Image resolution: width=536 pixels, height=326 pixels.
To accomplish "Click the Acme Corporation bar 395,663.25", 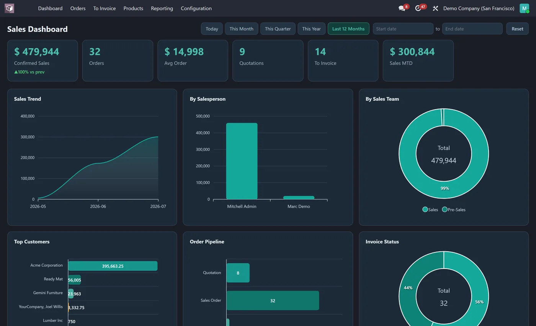I will (113, 266).
